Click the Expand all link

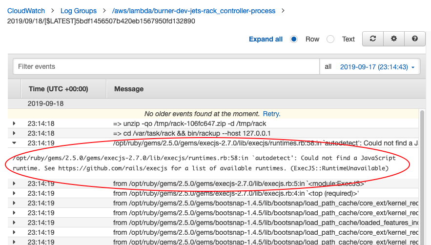pyautogui.click(x=266, y=39)
